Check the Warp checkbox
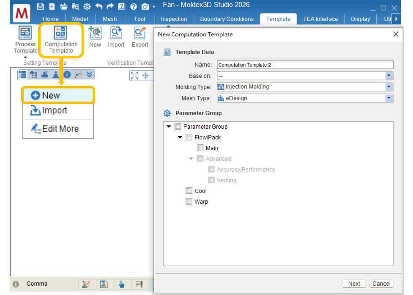The width and height of the screenshot is (413, 295). click(x=189, y=201)
